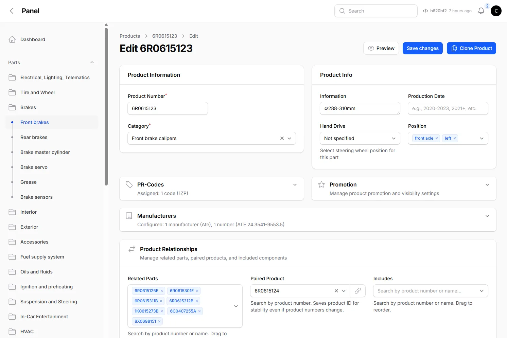
Task: Click the Brakes folder icon
Action: pyautogui.click(x=12, y=107)
